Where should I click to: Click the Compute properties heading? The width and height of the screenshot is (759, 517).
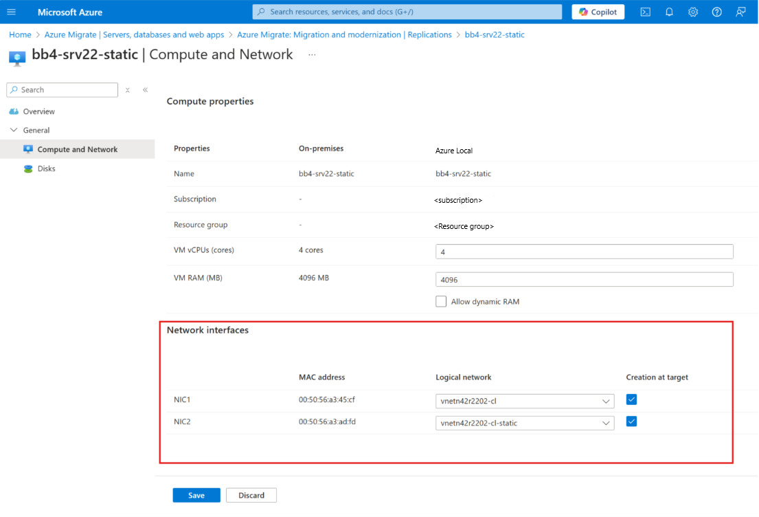[210, 101]
